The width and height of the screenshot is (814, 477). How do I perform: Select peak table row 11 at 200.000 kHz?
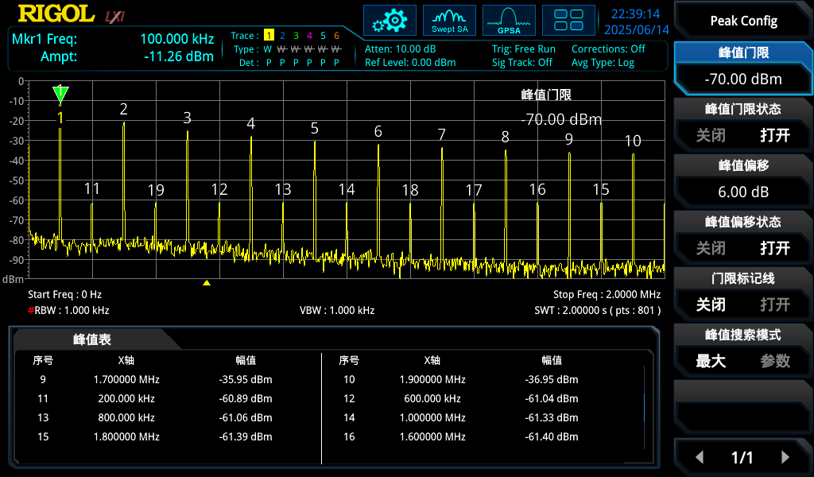[168, 398]
